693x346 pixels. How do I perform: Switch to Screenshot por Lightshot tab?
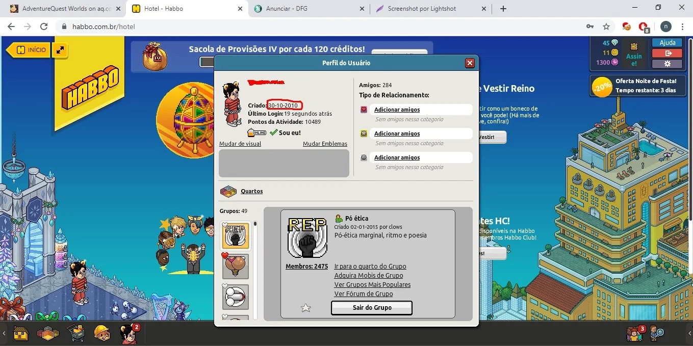point(431,9)
